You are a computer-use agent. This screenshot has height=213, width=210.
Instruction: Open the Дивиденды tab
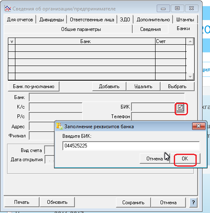click(52, 20)
